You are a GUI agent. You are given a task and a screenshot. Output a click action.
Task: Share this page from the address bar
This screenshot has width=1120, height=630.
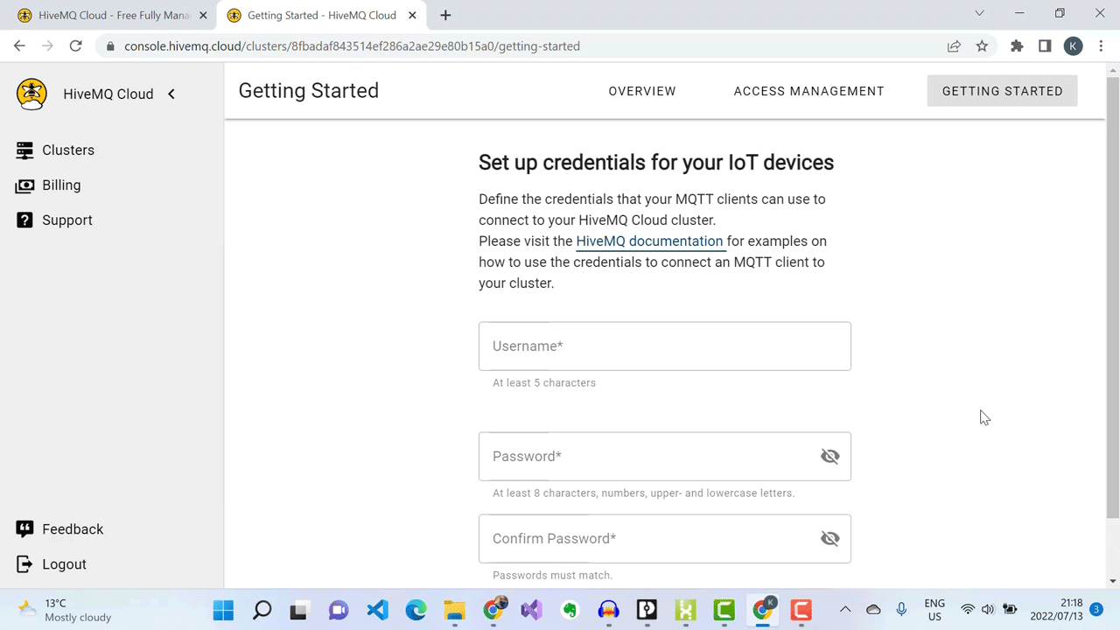(954, 46)
